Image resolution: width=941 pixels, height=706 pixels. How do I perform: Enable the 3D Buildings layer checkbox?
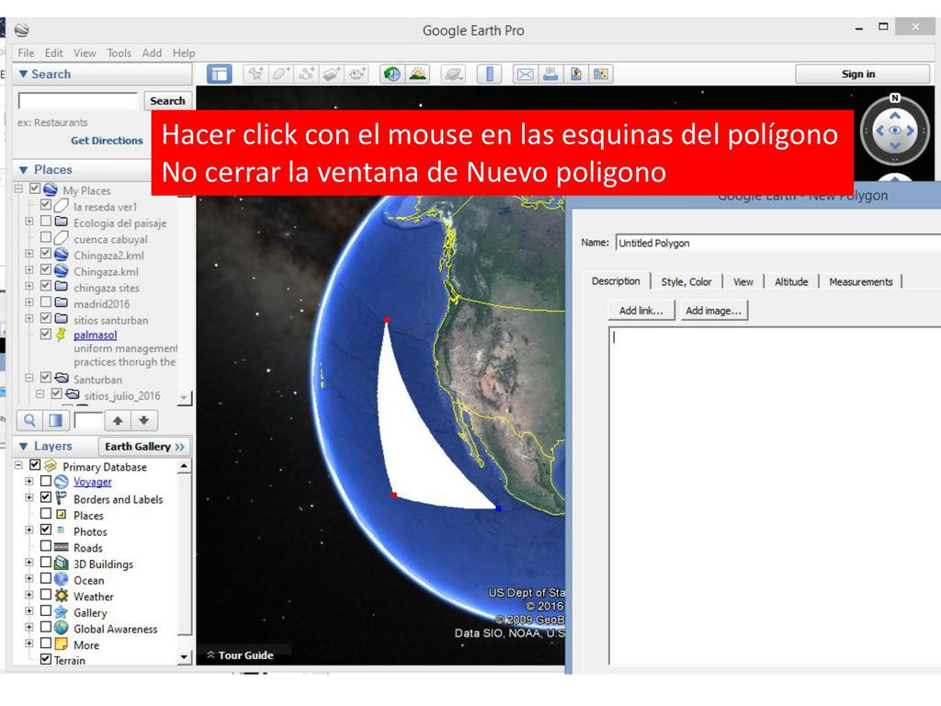point(46,562)
